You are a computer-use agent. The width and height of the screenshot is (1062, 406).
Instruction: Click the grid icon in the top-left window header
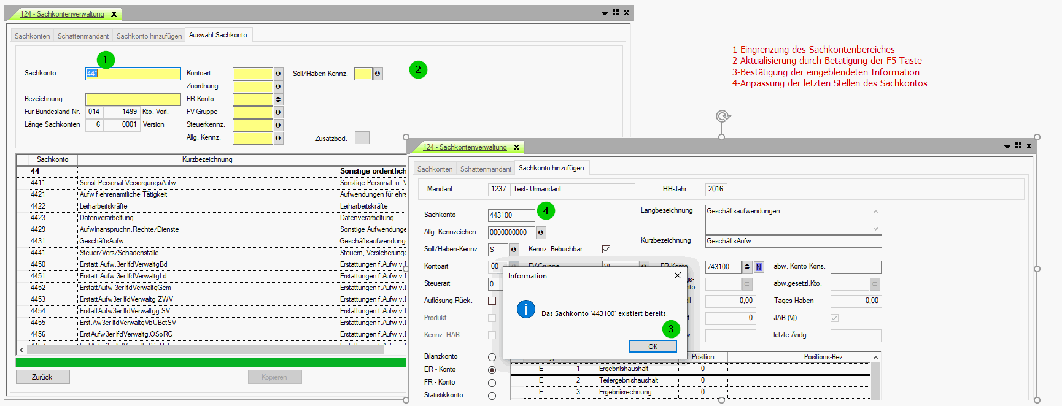point(616,13)
